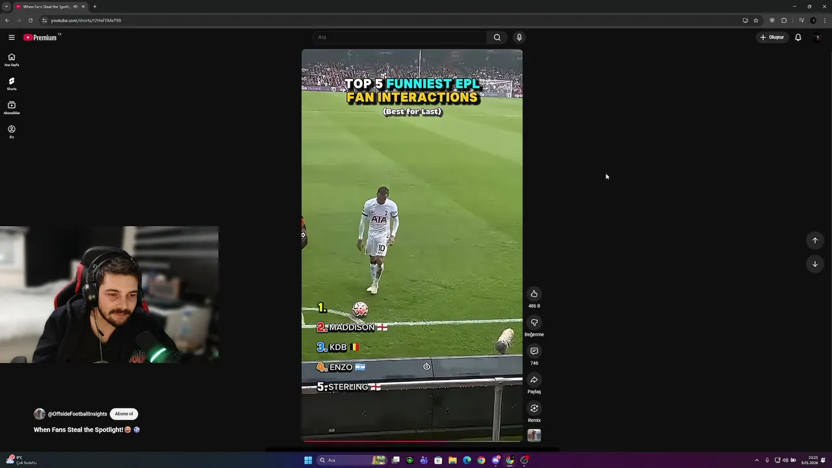Screen dimensions: 832x468
Task: Reload the page with the refresh icon
Action: coord(31,20)
